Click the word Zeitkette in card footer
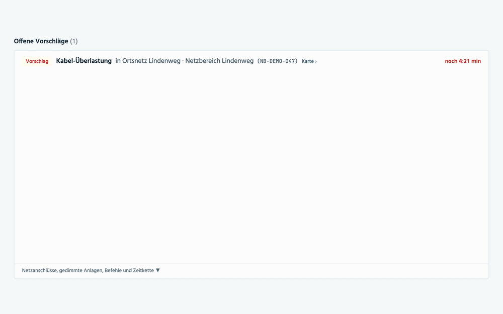This screenshot has height=314, width=503. [x=143, y=270]
